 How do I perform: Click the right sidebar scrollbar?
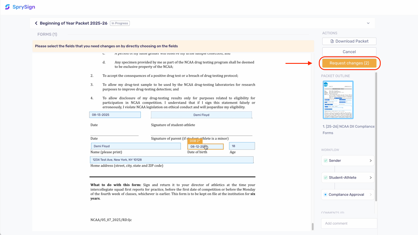[x=376, y=137]
